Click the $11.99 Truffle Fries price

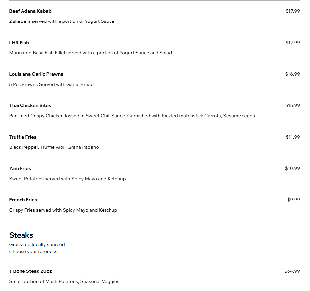292,137
